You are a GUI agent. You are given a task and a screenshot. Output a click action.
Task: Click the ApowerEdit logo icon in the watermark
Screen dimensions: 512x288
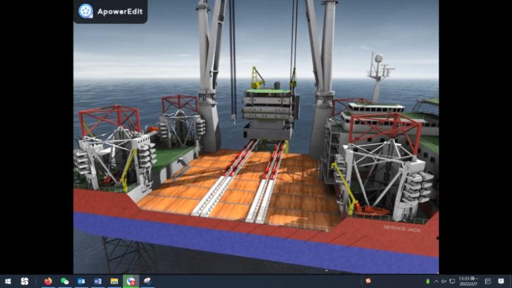pyautogui.click(x=86, y=10)
